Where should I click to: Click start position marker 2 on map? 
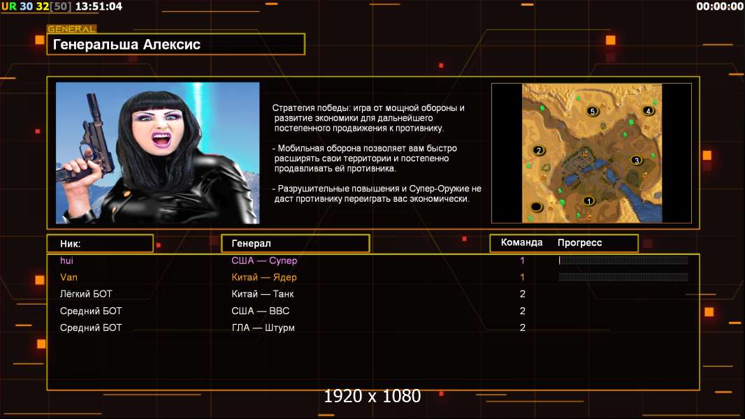[x=538, y=150]
